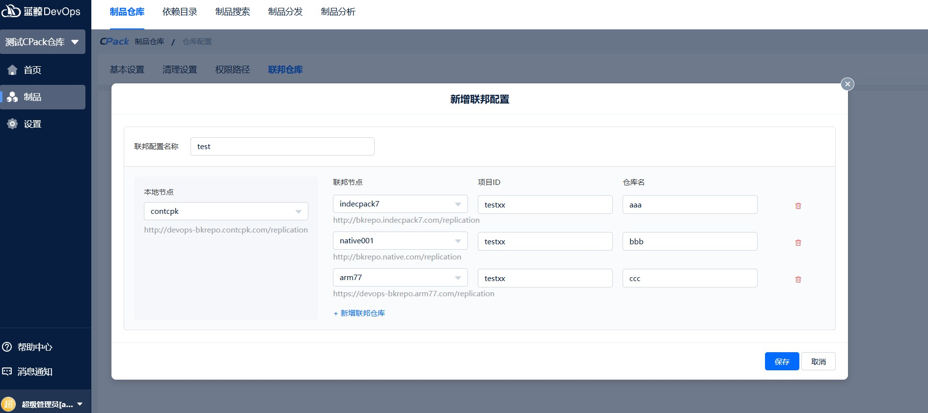Open help center question mark icon
Screen dimensions: 928x413
7,347
